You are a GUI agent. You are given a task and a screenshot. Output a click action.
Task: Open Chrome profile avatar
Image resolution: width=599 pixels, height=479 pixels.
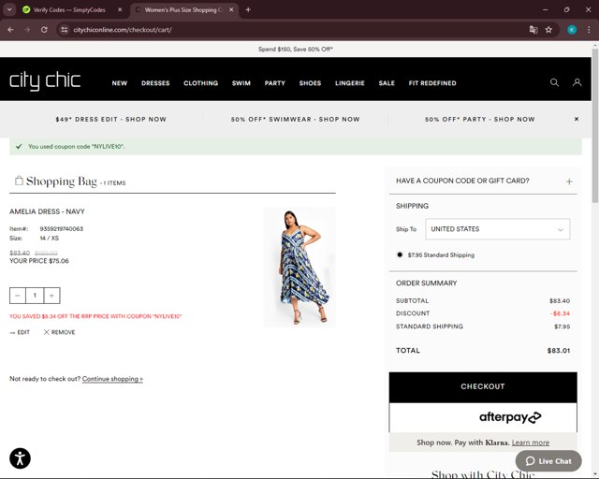pos(572,30)
